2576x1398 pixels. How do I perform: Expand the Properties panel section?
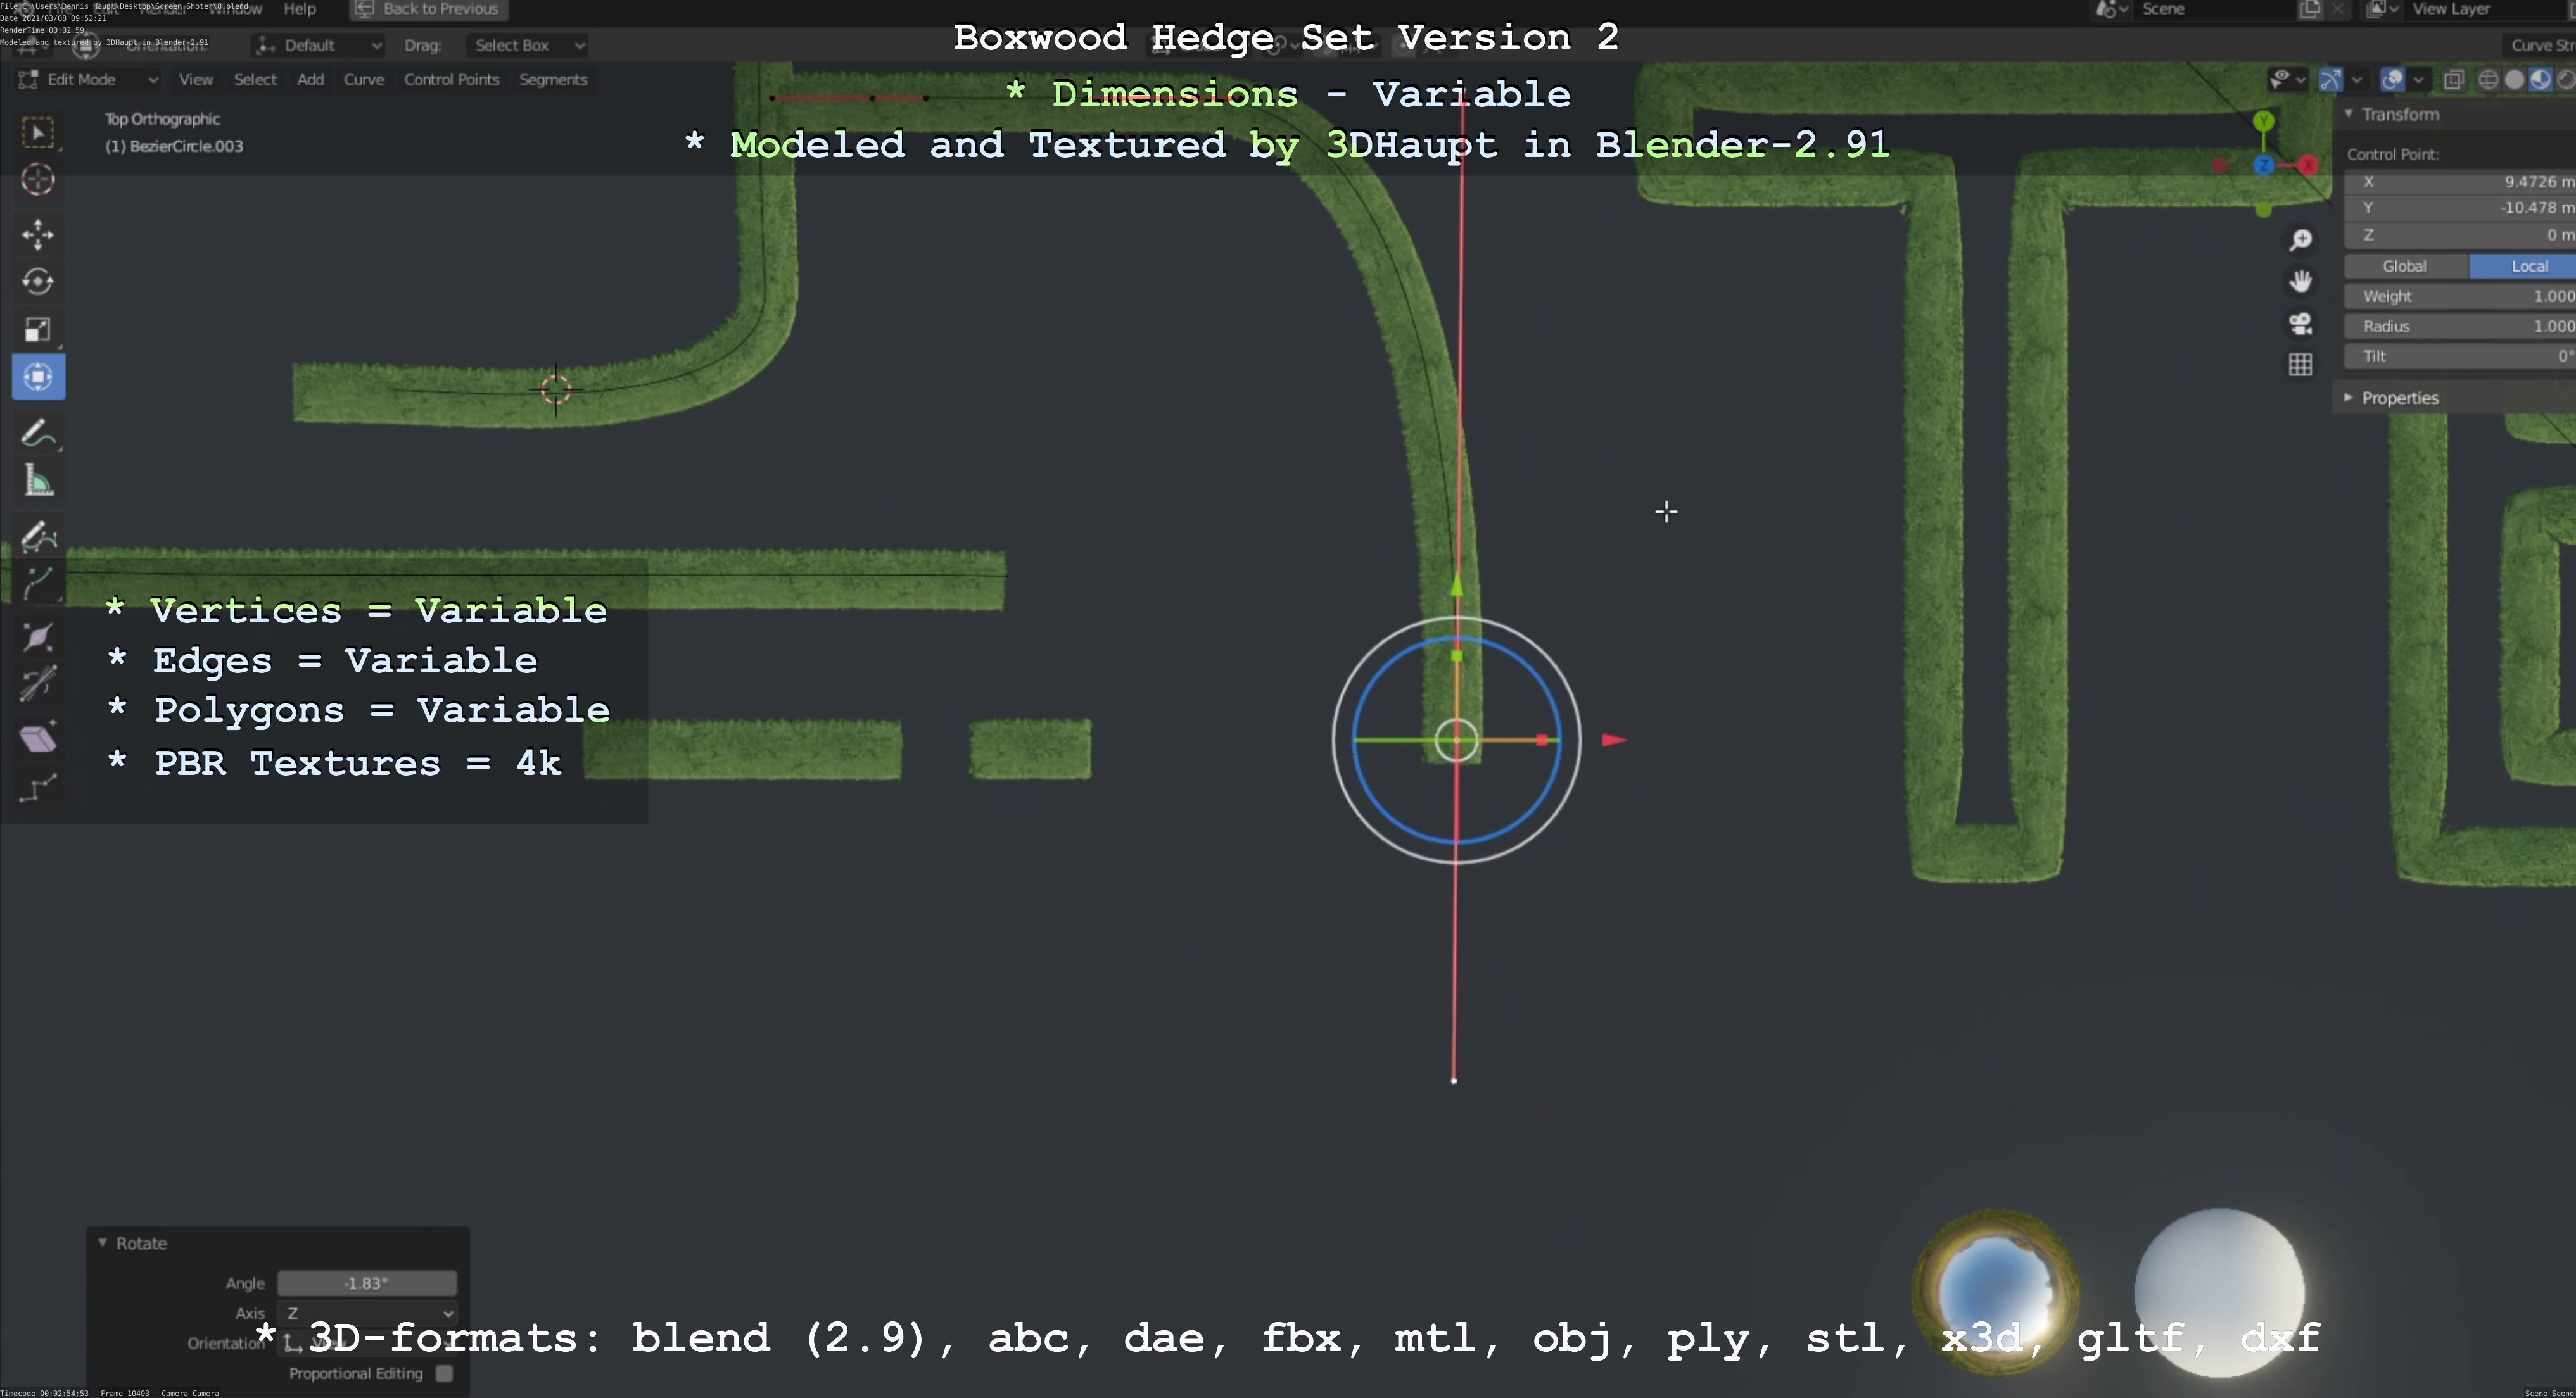2399,398
